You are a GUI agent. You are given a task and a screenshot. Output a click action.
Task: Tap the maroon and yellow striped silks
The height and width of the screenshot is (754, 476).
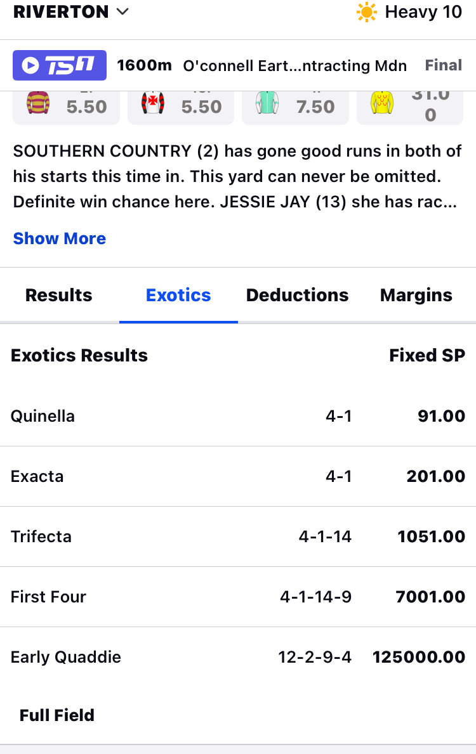pyautogui.click(x=38, y=103)
